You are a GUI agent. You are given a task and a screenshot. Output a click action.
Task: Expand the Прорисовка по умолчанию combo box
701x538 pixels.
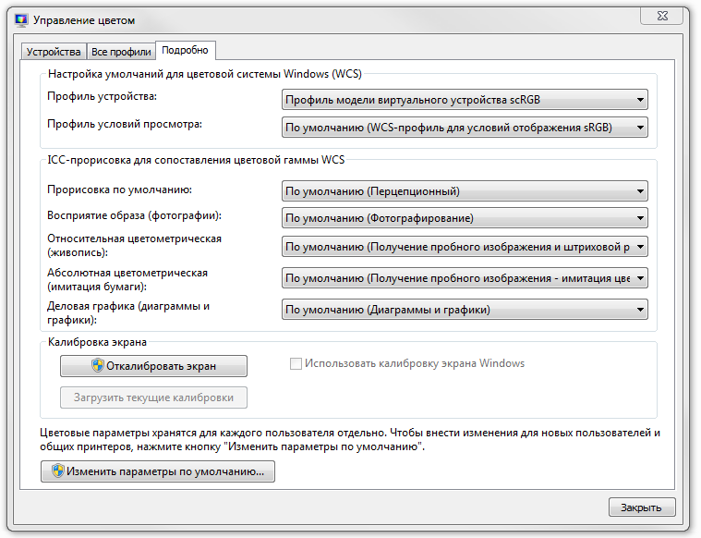(x=465, y=191)
